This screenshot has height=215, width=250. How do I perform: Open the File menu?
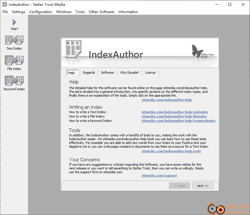[x=5, y=12]
